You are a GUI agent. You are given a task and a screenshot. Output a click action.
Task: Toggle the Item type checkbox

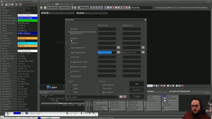[x=72, y=85]
